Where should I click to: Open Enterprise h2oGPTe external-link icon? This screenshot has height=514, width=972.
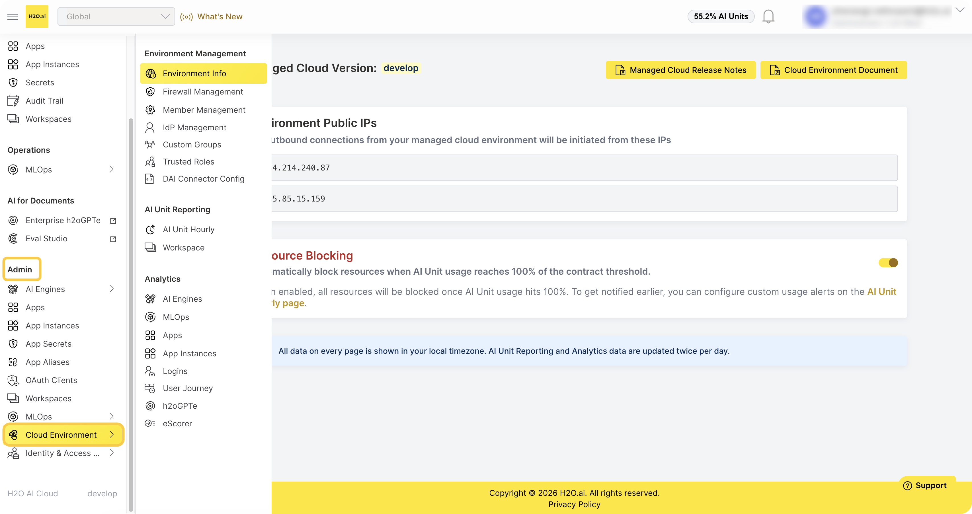[x=113, y=221]
